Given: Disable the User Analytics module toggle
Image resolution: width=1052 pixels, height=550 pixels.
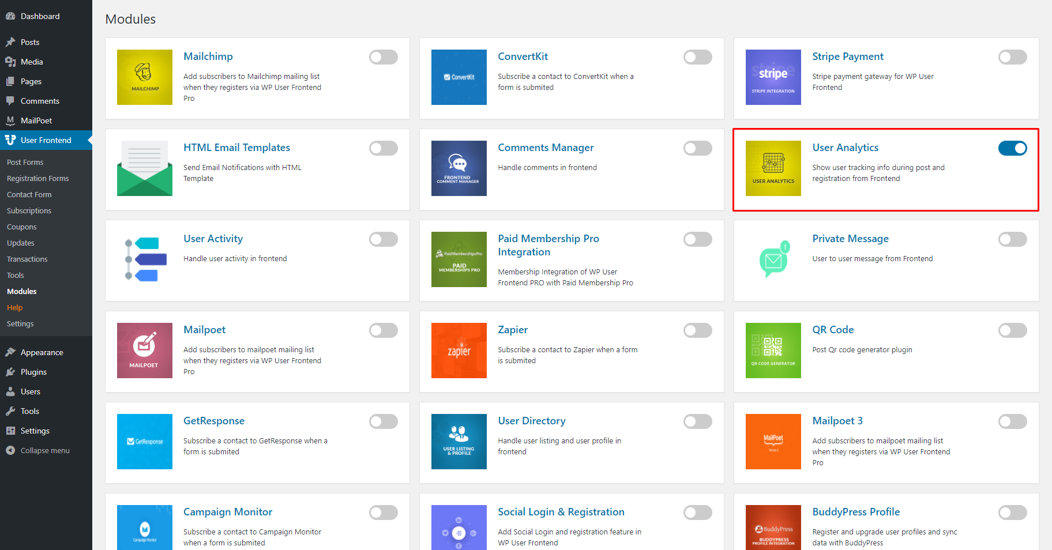Looking at the screenshot, I should click(1013, 148).
